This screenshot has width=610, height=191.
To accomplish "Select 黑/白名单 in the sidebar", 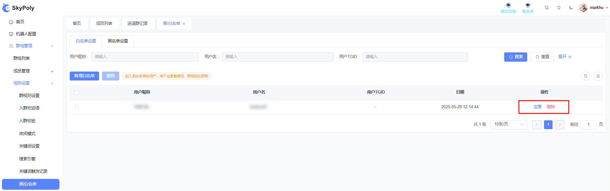I will (31, 184).
